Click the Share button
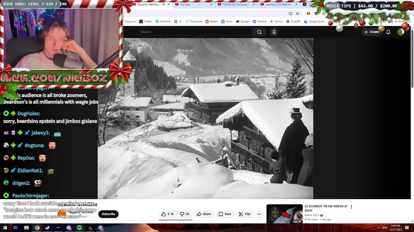The image size is (414, 232). pyautogui.click(x=204, y=214)
